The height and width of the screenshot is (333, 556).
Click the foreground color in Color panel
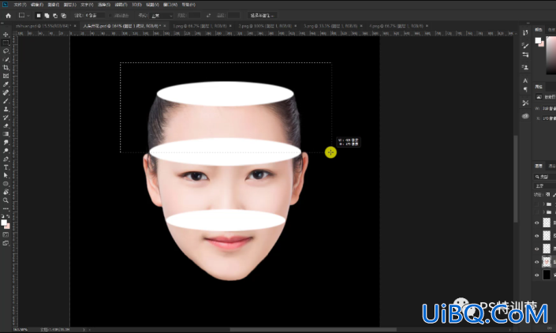[x=538, y=40]
